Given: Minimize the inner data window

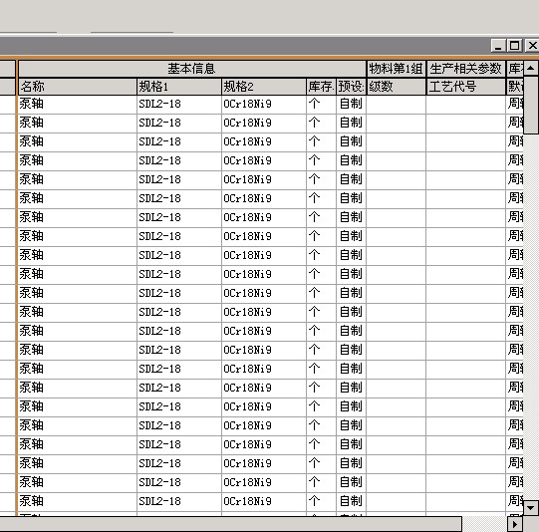Looking at the screenshot, I should [x=498, y=46].
